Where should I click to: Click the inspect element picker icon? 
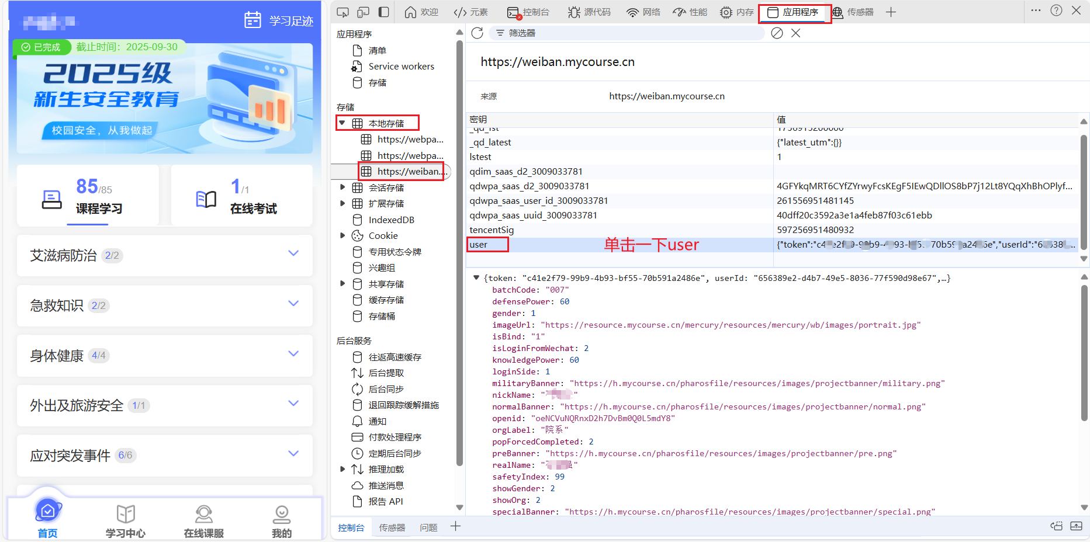click(x=343, y=12)
